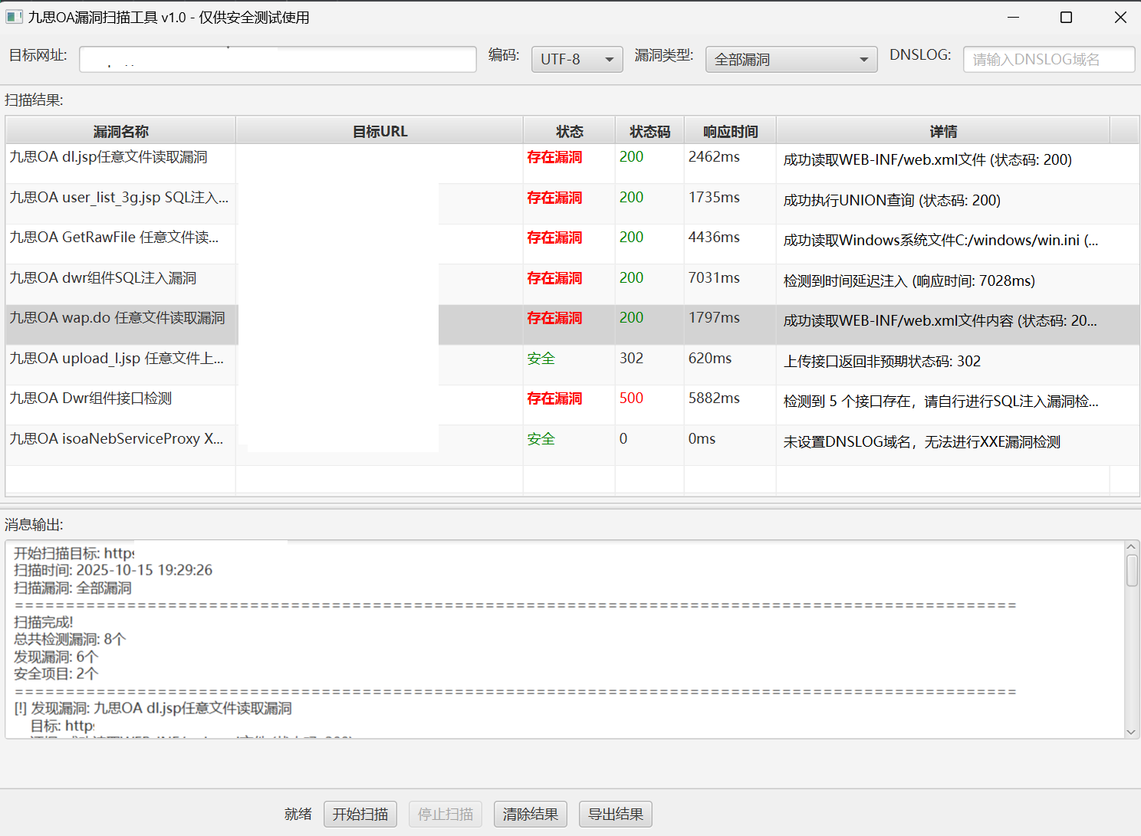The width and height of the screenshot is (1141, 836).
Task: Select row 九思OA isoaNebServiceProxy
Action: coord(572,445)
